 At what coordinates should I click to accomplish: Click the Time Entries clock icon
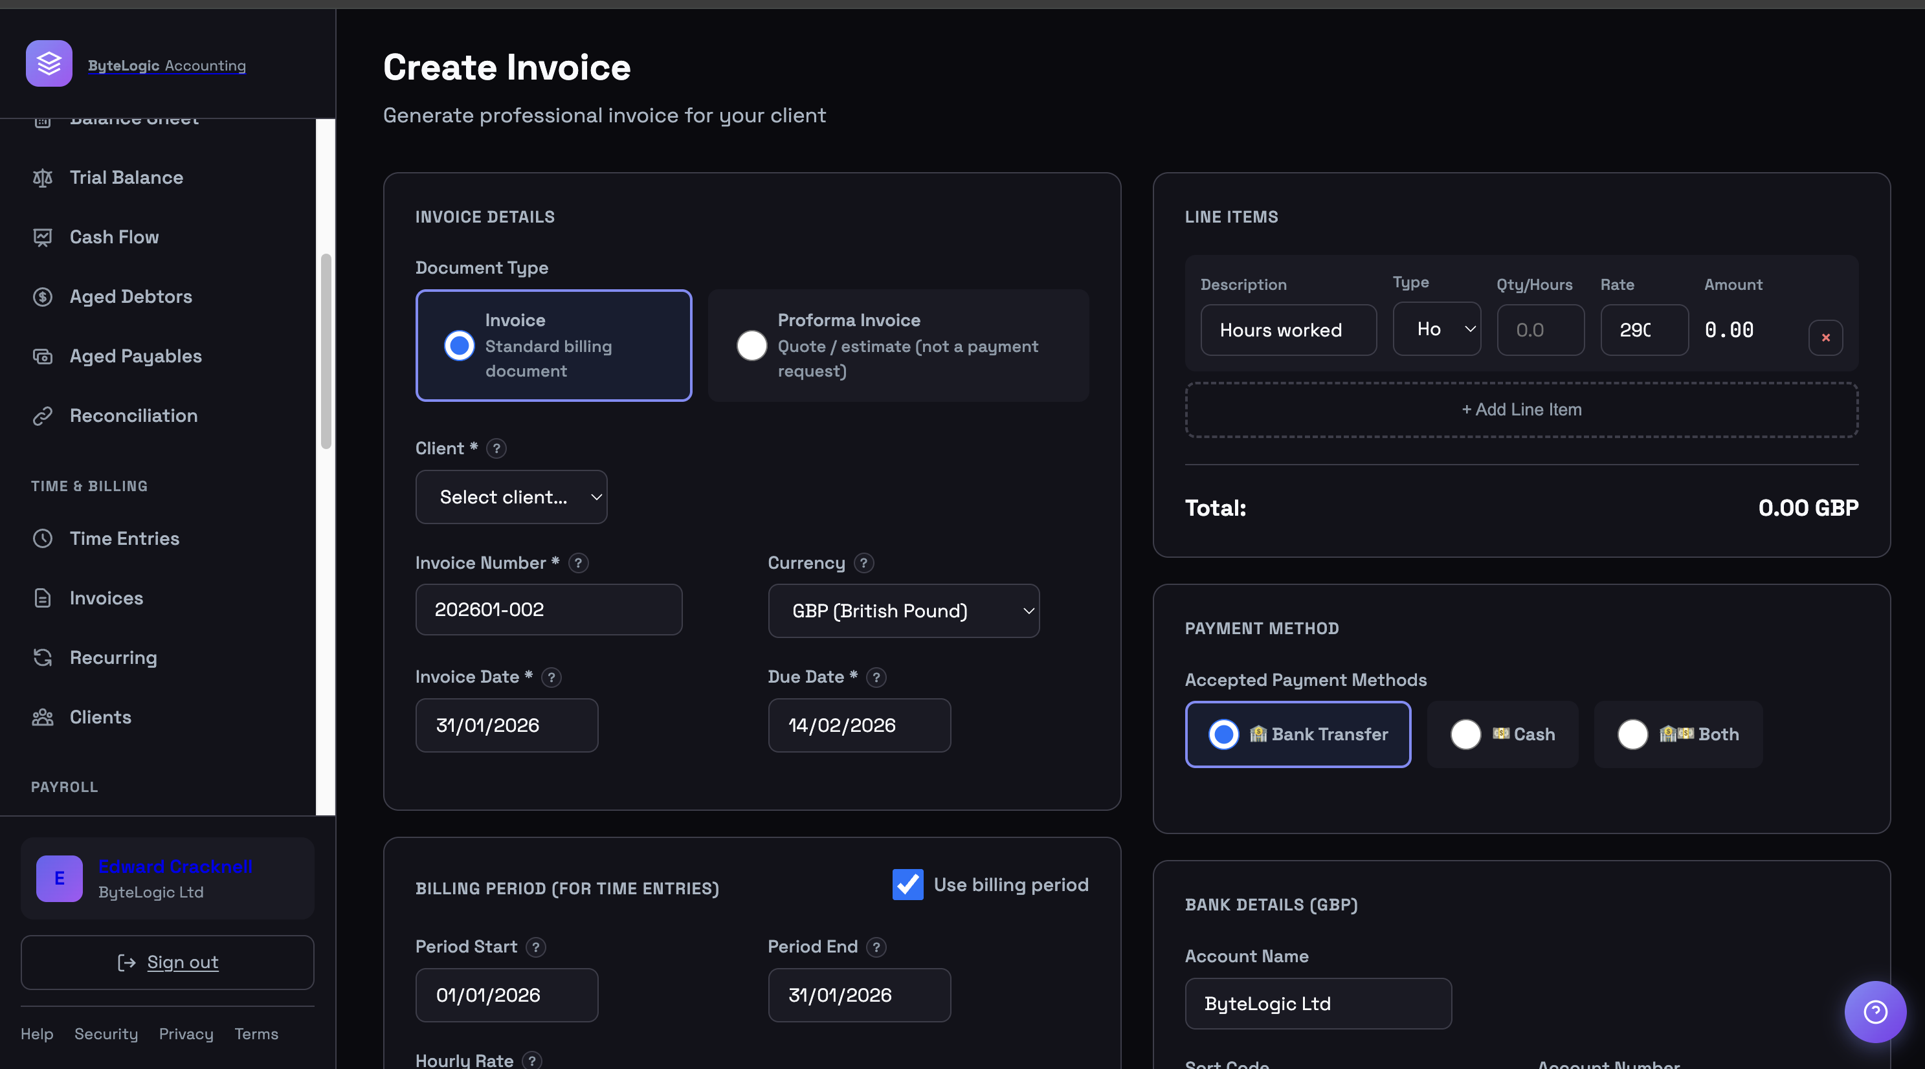pos(43,538)
